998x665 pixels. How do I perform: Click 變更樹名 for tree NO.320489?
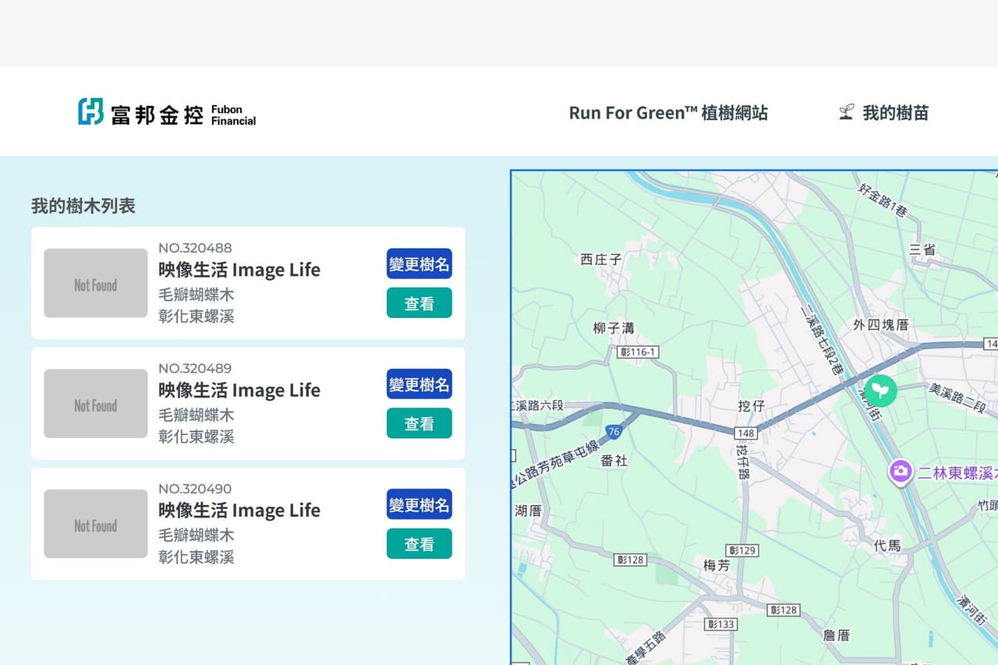(x=419, y=384)
